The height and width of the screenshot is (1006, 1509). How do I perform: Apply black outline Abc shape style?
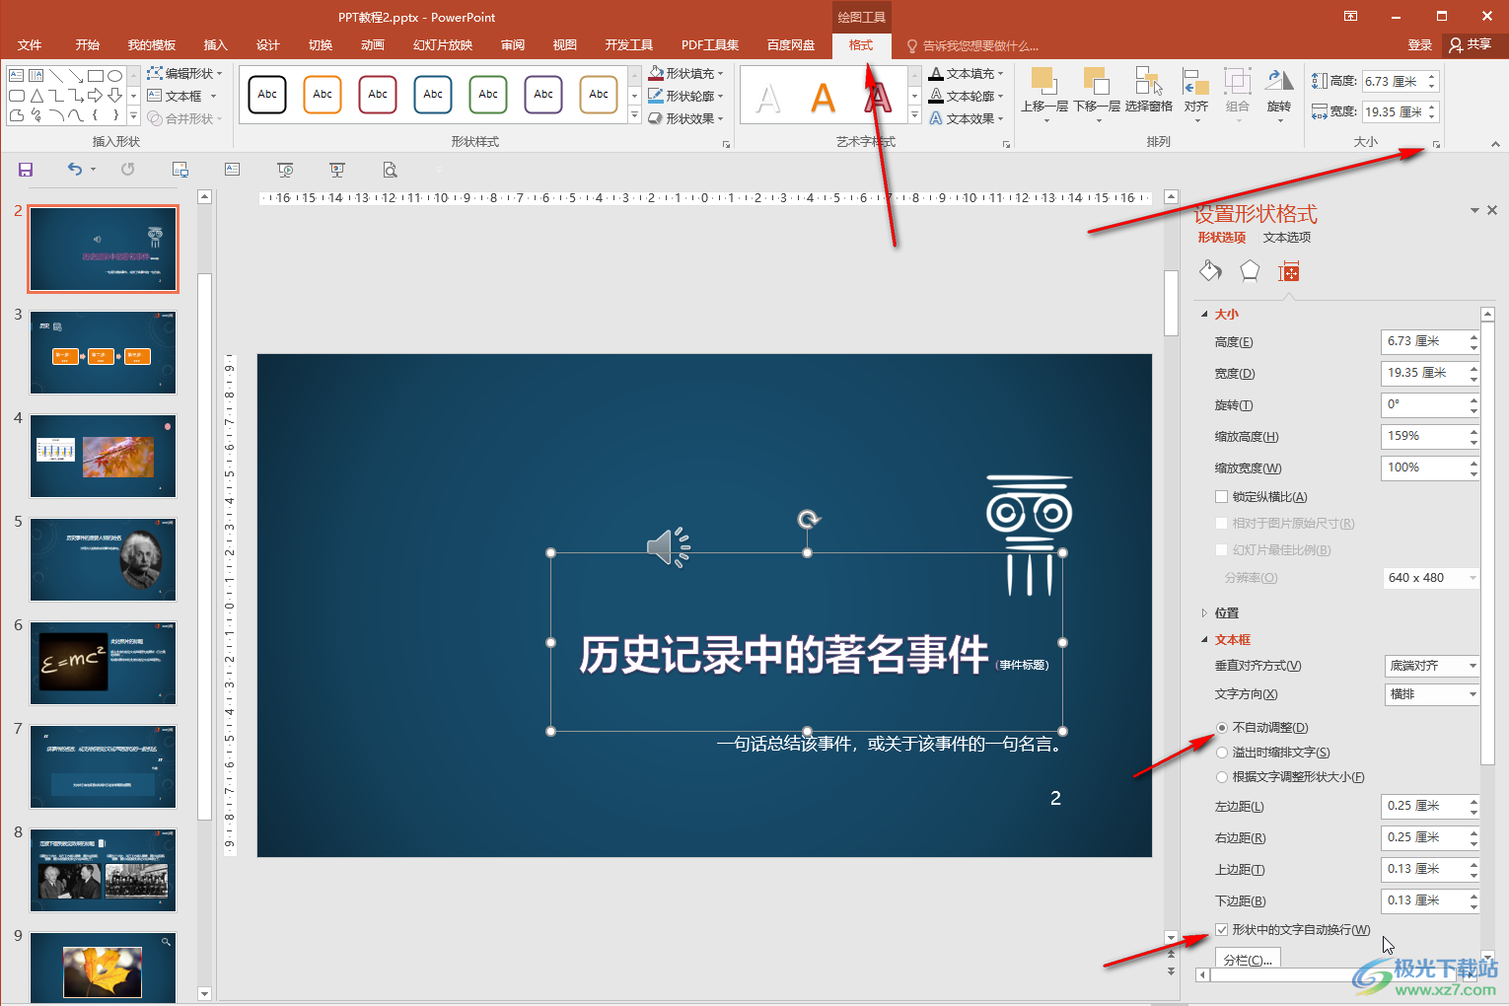tap(267, 95)
